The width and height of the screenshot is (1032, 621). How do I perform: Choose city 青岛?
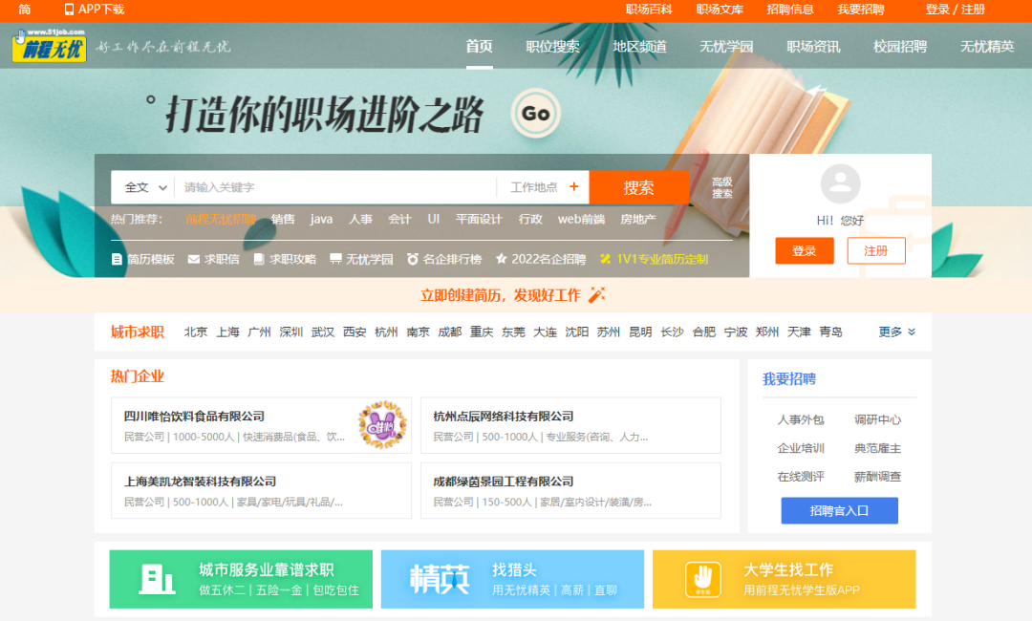830,332
